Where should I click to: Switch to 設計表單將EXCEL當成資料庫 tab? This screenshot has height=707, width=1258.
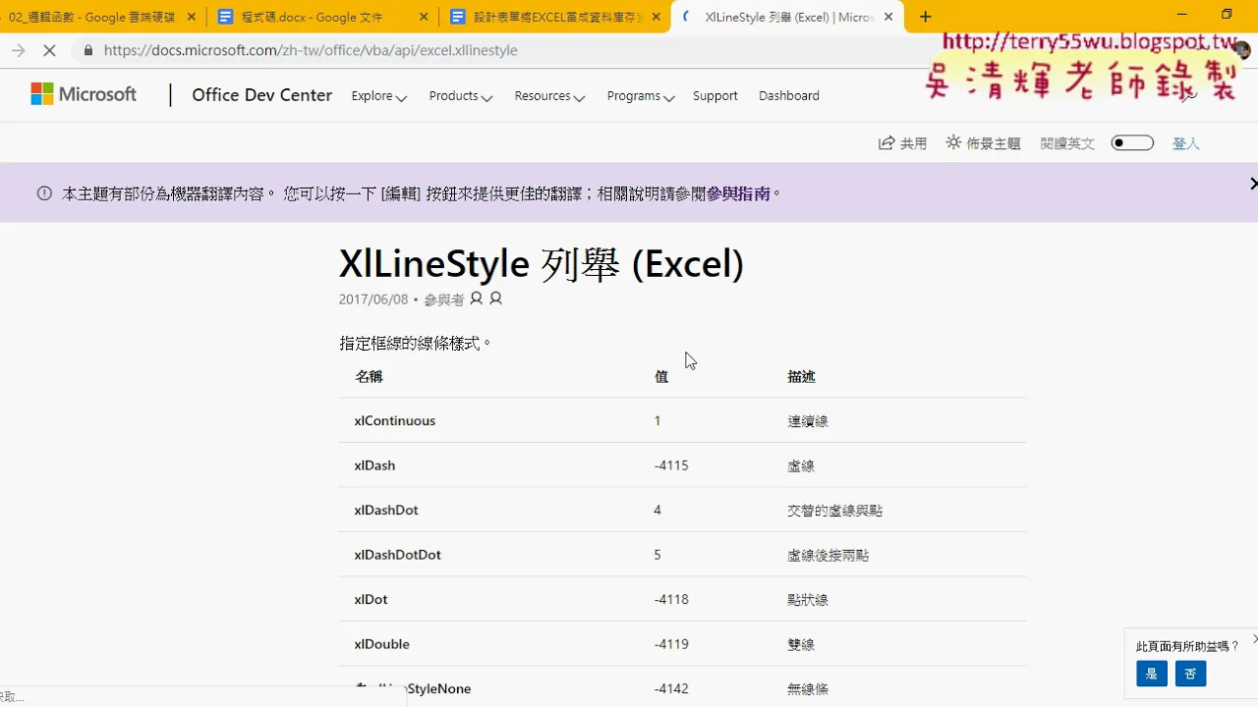pyautogui.click(x=555, y=17)
